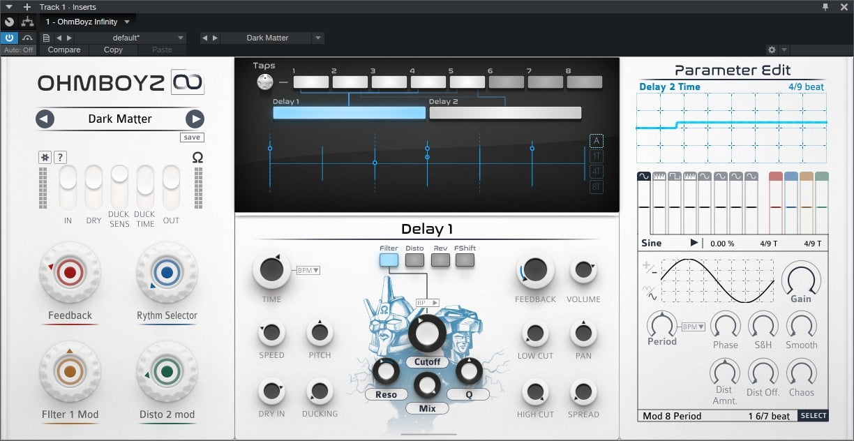Open the BPM dropdown next to the TIME knob
The image size is (854, 441).
coord(308,270)
